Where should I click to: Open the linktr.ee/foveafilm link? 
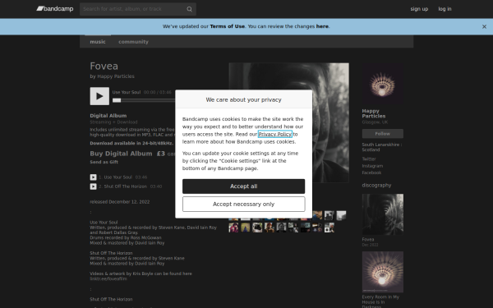[108, 278]
